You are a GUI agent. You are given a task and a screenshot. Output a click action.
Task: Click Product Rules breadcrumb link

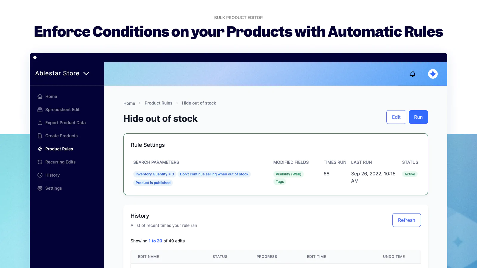pos(158,103)
